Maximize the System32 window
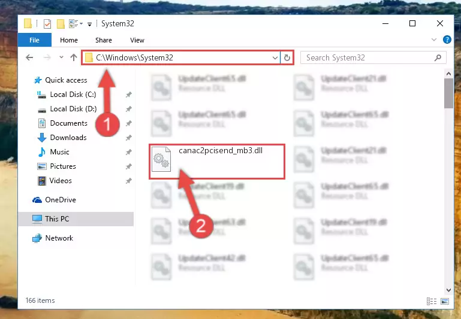This screenshot has height=319, width=461. pyautogui.click(x=412, y=23)
